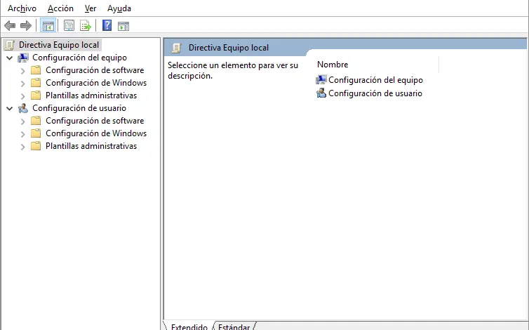Select Plantillas administrativas label under Configuración del equipo
The height and width of the screenshot is (330, 529).
(x=91, y=95)
